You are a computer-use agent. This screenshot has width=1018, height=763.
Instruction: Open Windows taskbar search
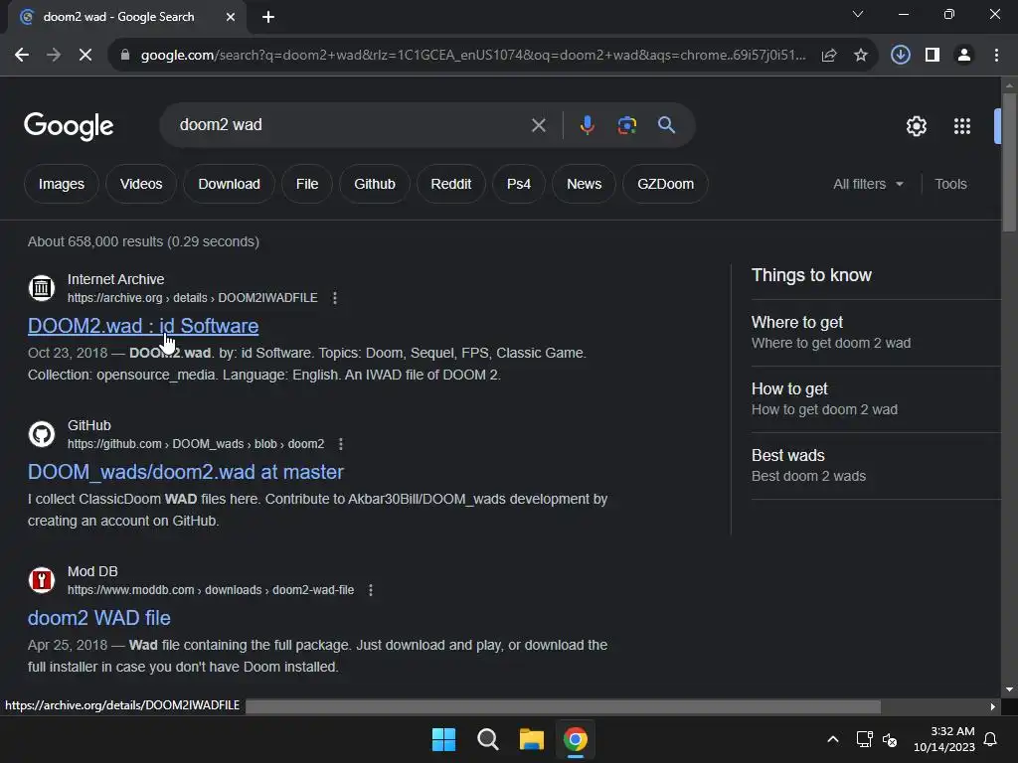coord(487,739)
